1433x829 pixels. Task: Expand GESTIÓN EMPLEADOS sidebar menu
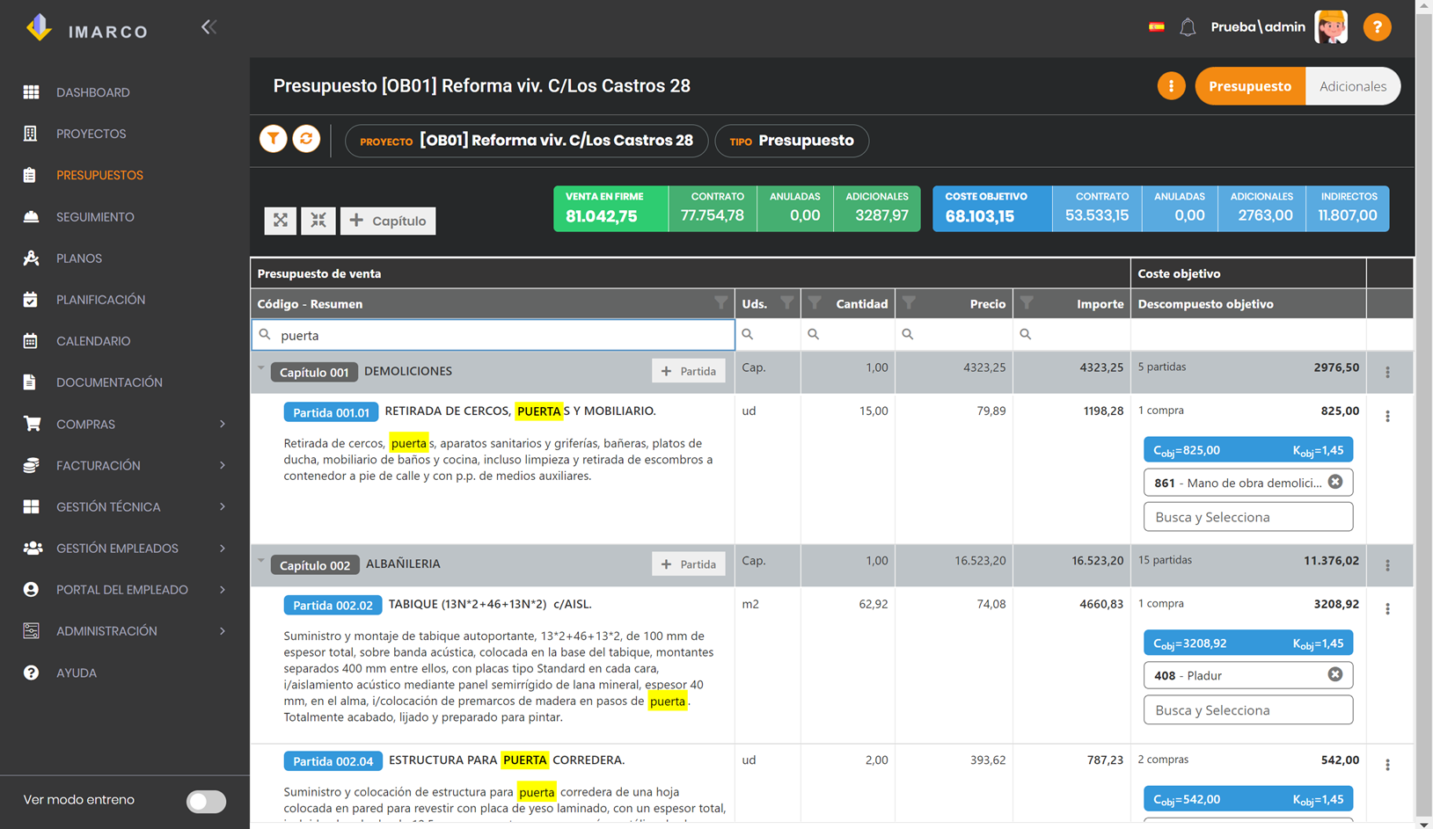pyautogui.click(x=223, y=548)
